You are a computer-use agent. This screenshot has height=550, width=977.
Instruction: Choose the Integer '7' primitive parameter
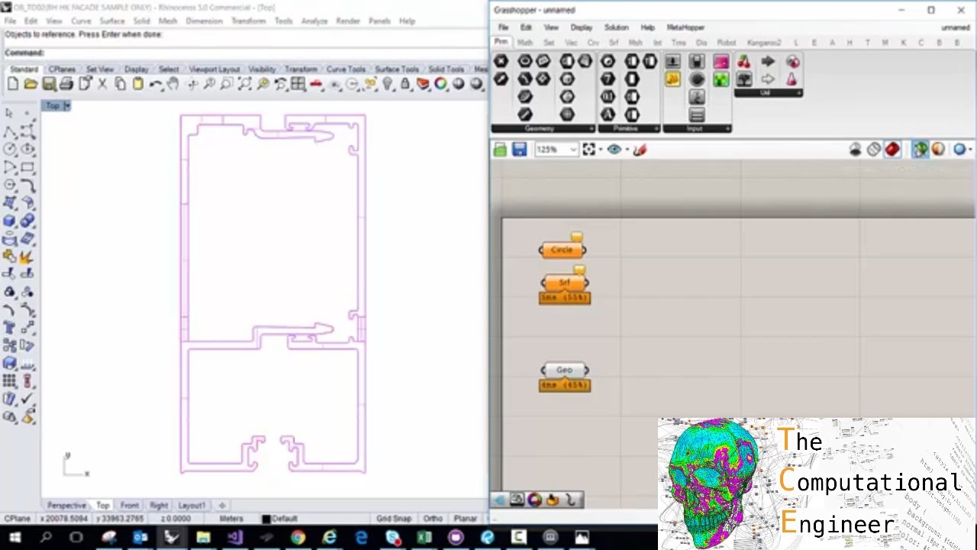[608, 79]
